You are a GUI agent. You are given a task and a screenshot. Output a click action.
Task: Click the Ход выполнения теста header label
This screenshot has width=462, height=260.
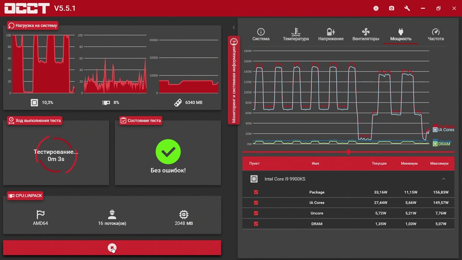click(x=35, y=120)
